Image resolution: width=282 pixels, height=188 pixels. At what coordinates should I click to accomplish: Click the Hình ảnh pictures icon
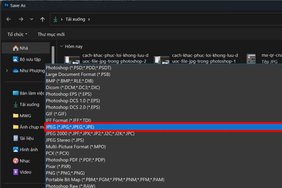click(x=16, y=149)
